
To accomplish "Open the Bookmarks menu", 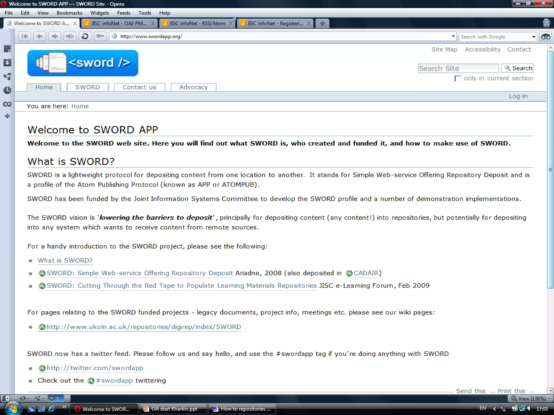I will coord(69,13).
